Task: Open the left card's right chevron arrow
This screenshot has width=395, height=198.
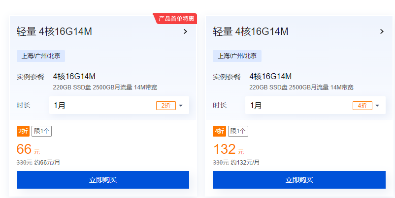Action: 185,31
